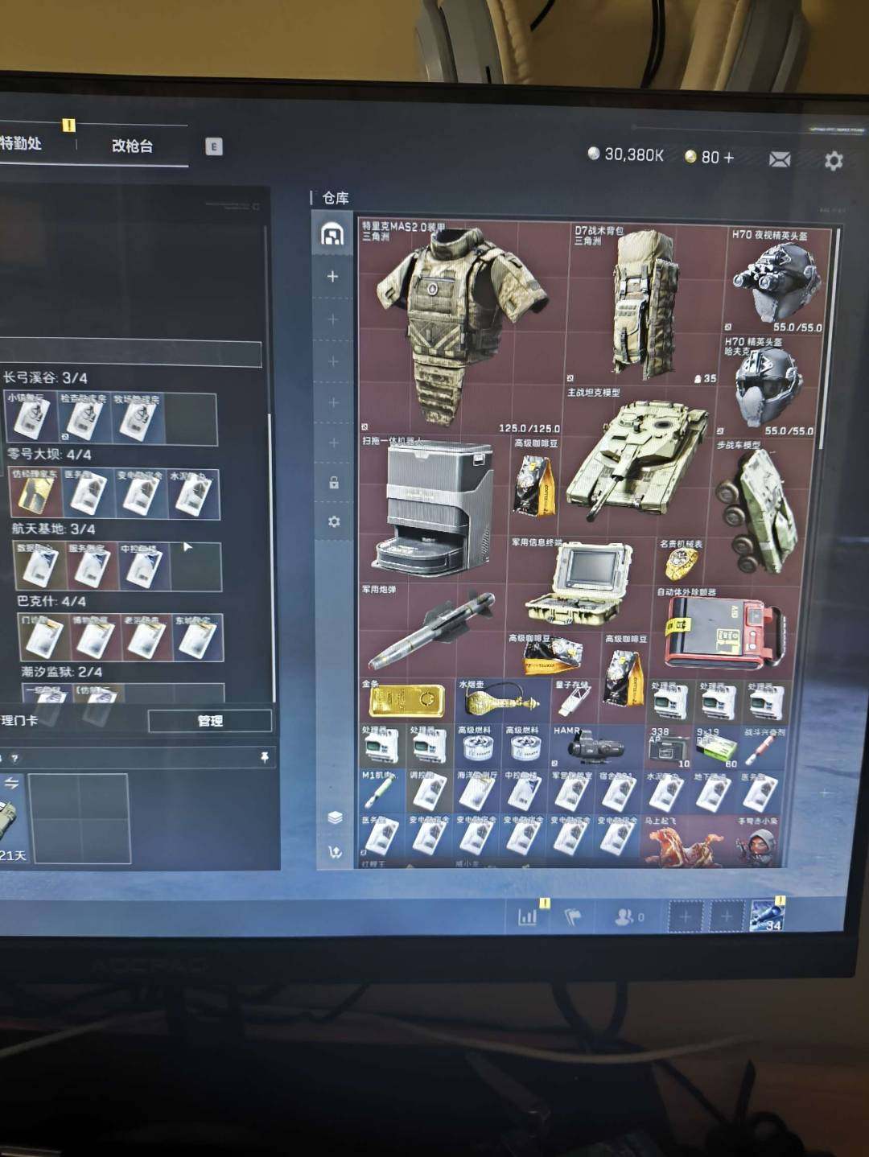869x1157 pixels.
Task: Select the main warehouse stash icon
Action: click(x=332, y=234)
